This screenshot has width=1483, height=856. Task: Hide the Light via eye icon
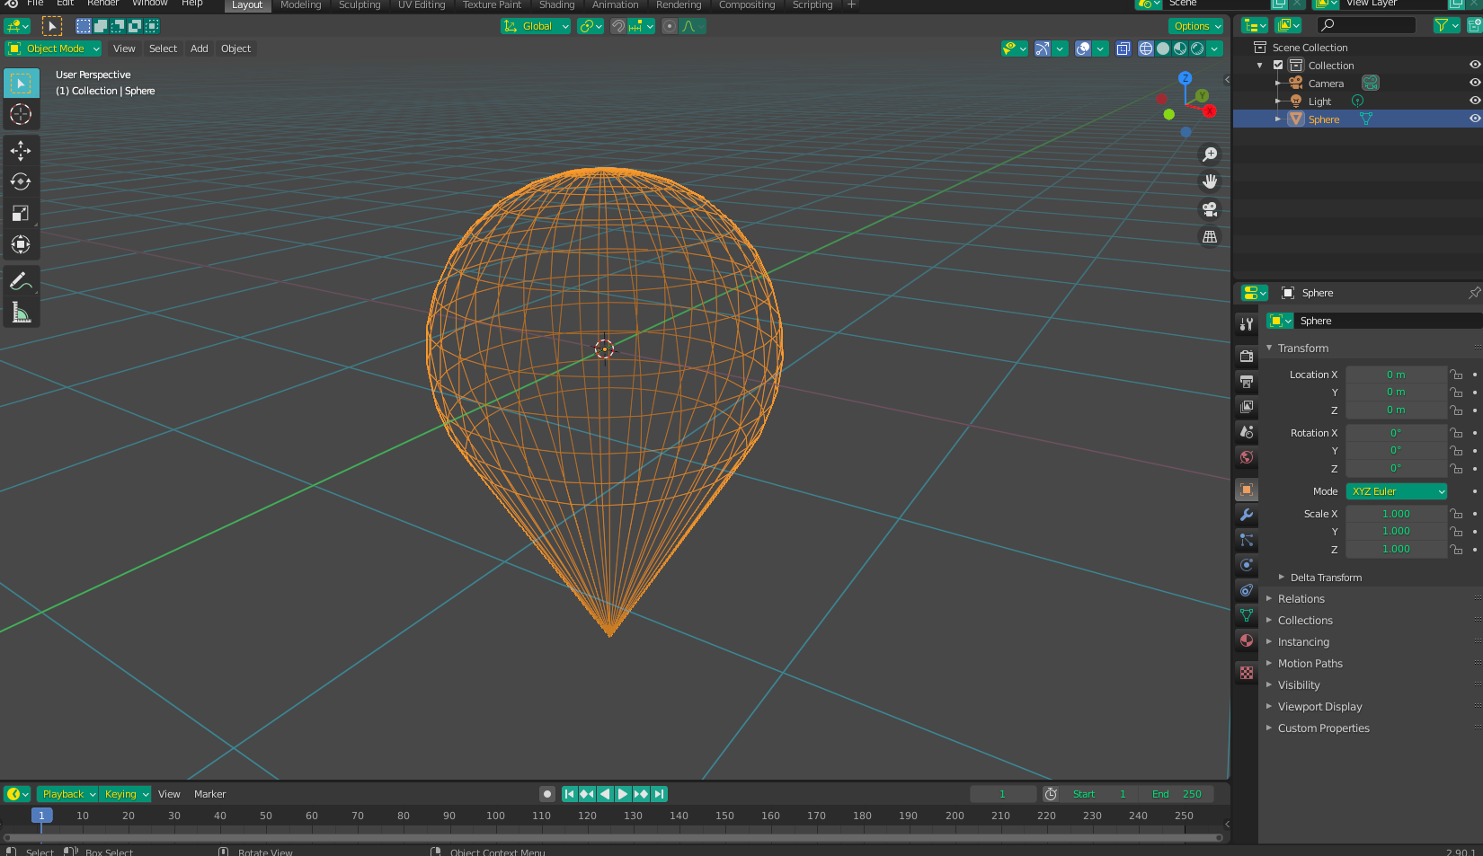point(1474,101)
